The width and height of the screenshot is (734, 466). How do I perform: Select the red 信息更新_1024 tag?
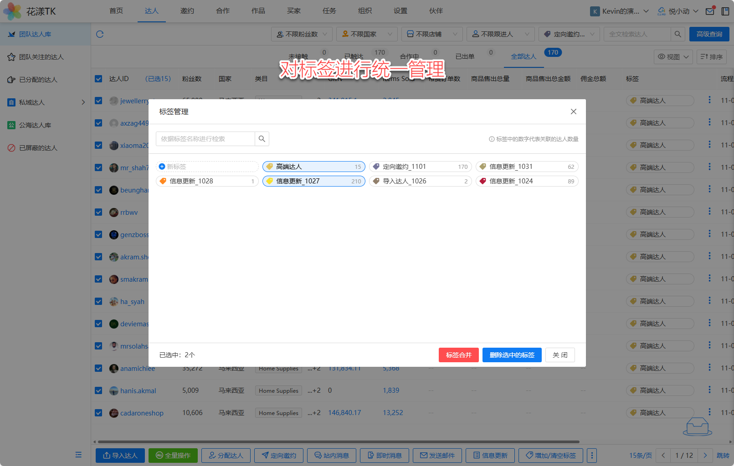527,181
